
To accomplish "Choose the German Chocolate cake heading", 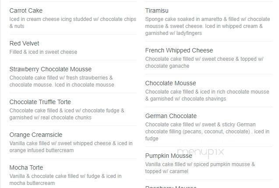I will point(171,116).
